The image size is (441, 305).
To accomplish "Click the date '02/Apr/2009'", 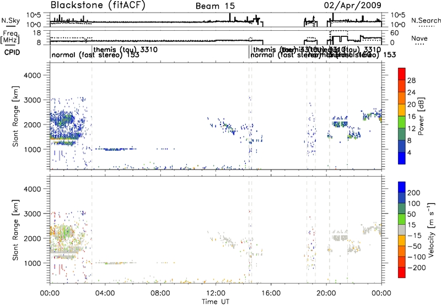I will [353, 6].
